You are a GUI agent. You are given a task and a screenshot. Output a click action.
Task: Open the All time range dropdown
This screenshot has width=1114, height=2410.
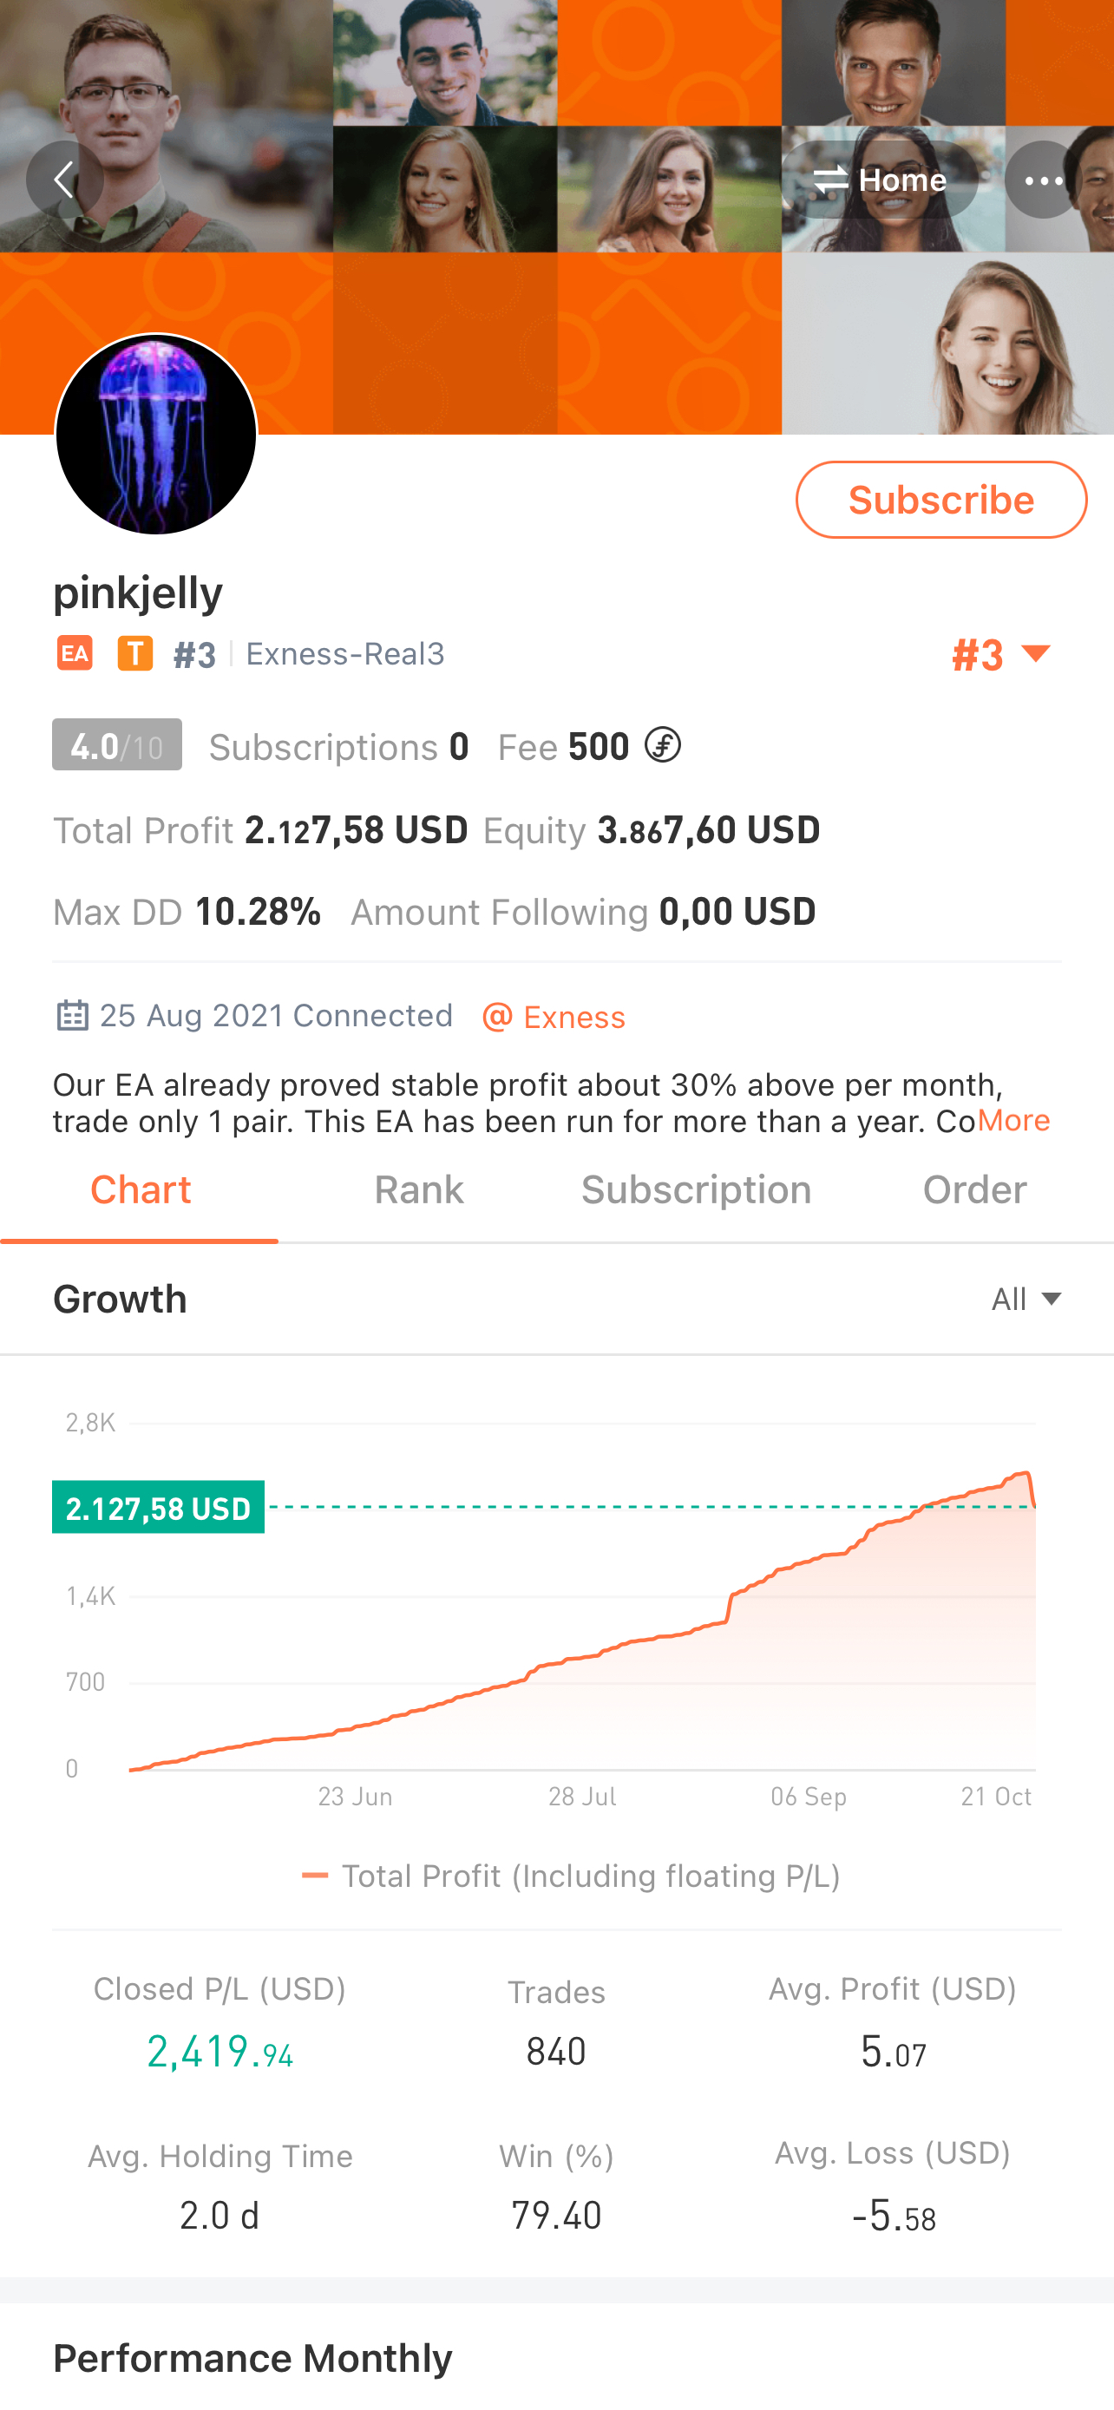(x=1026, y=1299)
